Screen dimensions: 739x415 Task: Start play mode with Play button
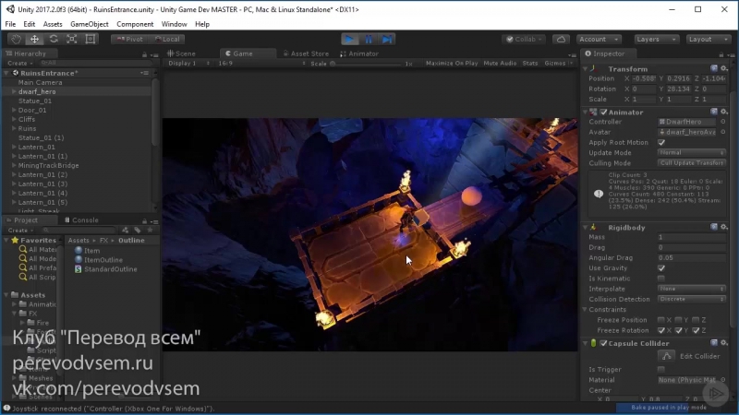click(x=349, y=39)
